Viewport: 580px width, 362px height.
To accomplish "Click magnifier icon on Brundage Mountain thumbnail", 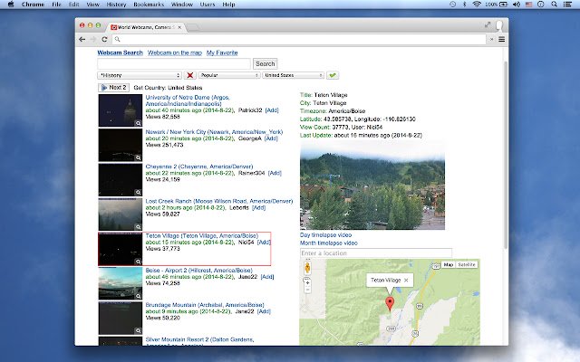I will coord(138,330).
